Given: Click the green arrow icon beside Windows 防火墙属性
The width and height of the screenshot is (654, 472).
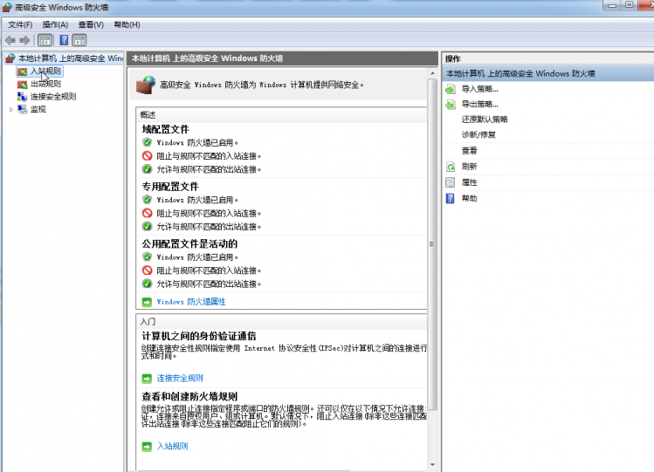Looking at the screenshot, I should pos(147,302).
